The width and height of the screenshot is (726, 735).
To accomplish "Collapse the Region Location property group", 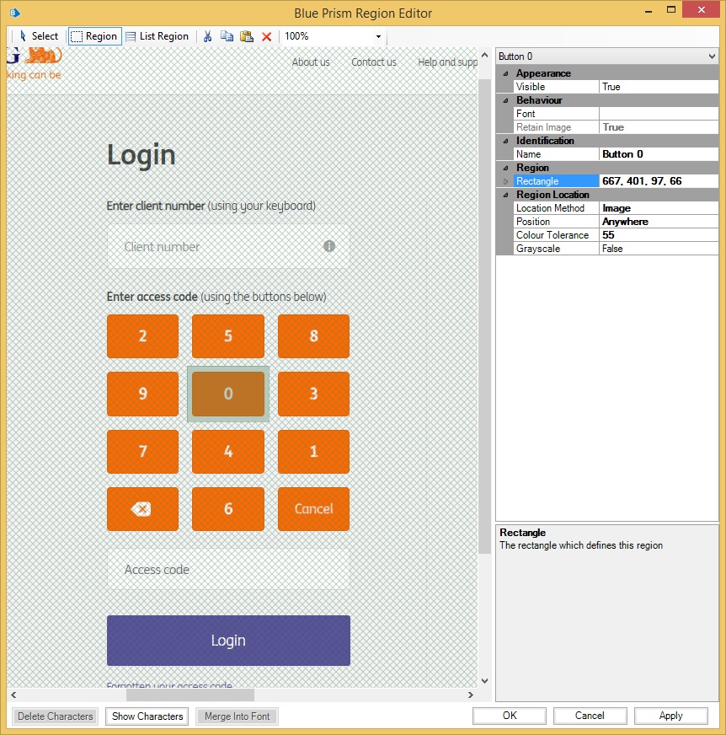I will point(505,195).
